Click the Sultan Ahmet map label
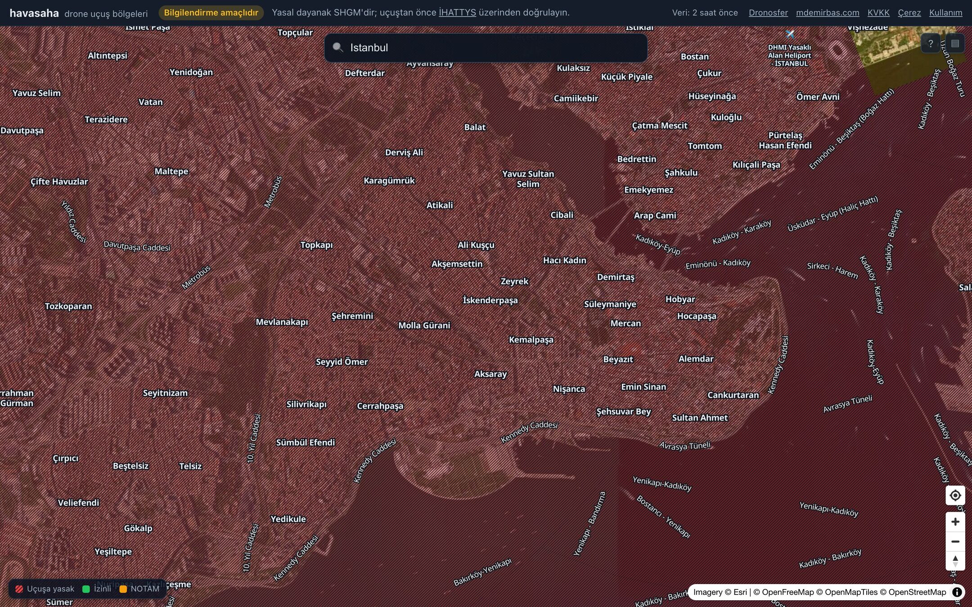 tap(700, 418)
